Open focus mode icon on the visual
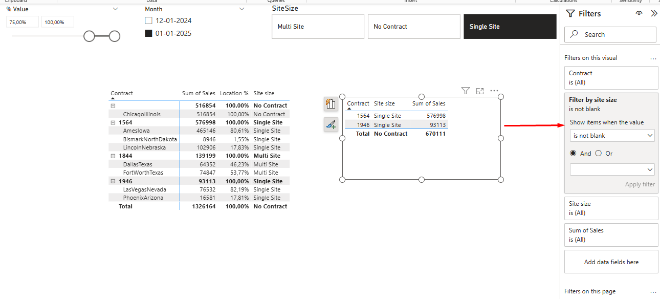The width and height of the screenshot is (660, 299). point(480,91)
